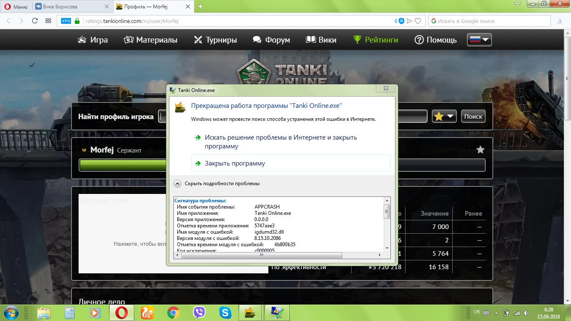Screen dimensions: 571x321
Task: Open the media player taskbar icon
Action: tap(95, 313)
